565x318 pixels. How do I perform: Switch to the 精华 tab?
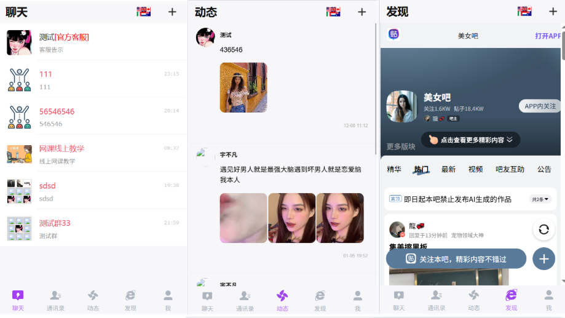click(x=394, y=169)
